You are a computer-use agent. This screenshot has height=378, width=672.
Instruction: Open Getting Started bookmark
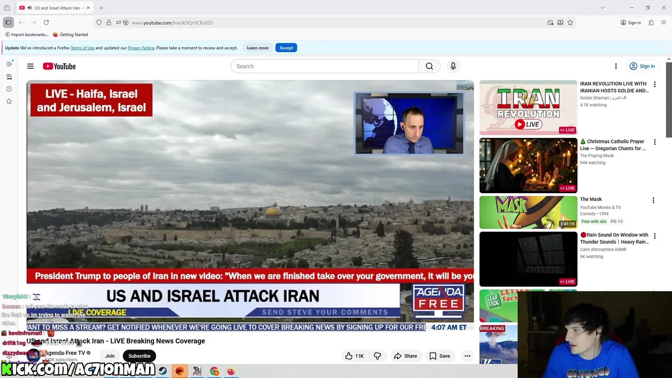[70, 35]
